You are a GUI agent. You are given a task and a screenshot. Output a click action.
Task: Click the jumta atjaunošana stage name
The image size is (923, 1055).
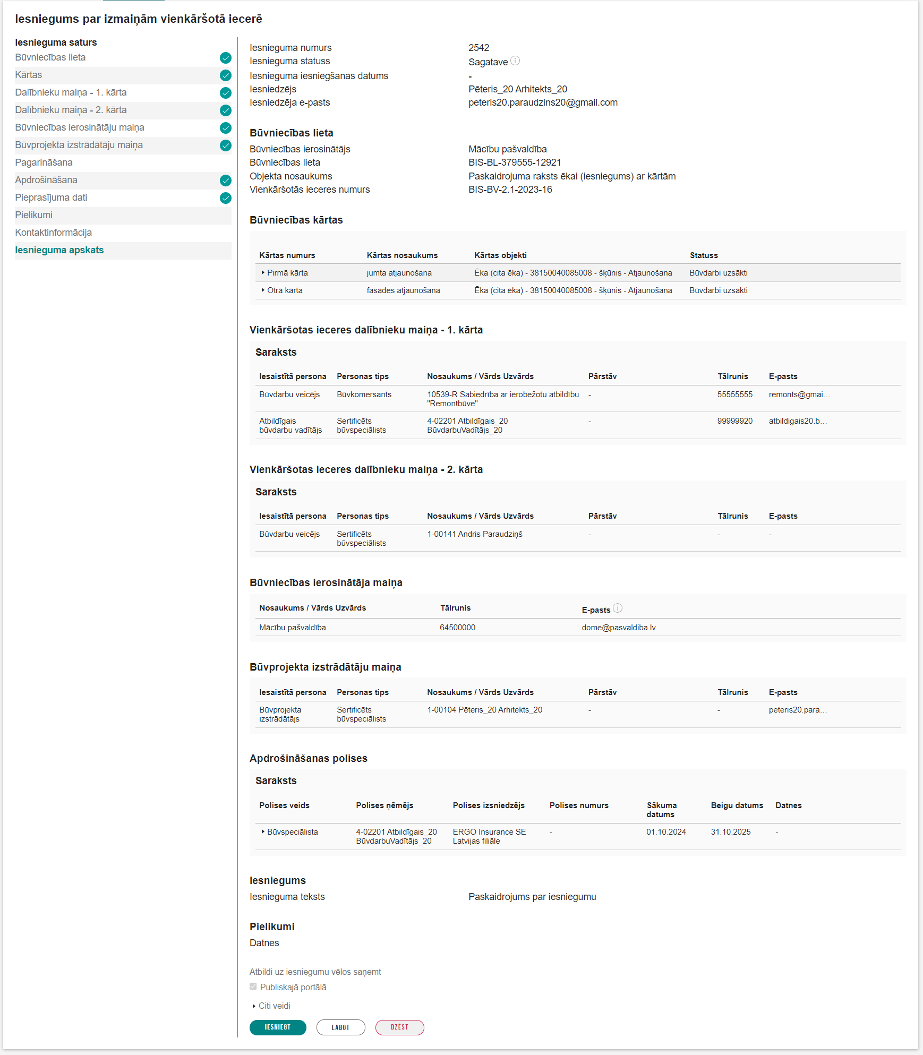tap(399, 273)
